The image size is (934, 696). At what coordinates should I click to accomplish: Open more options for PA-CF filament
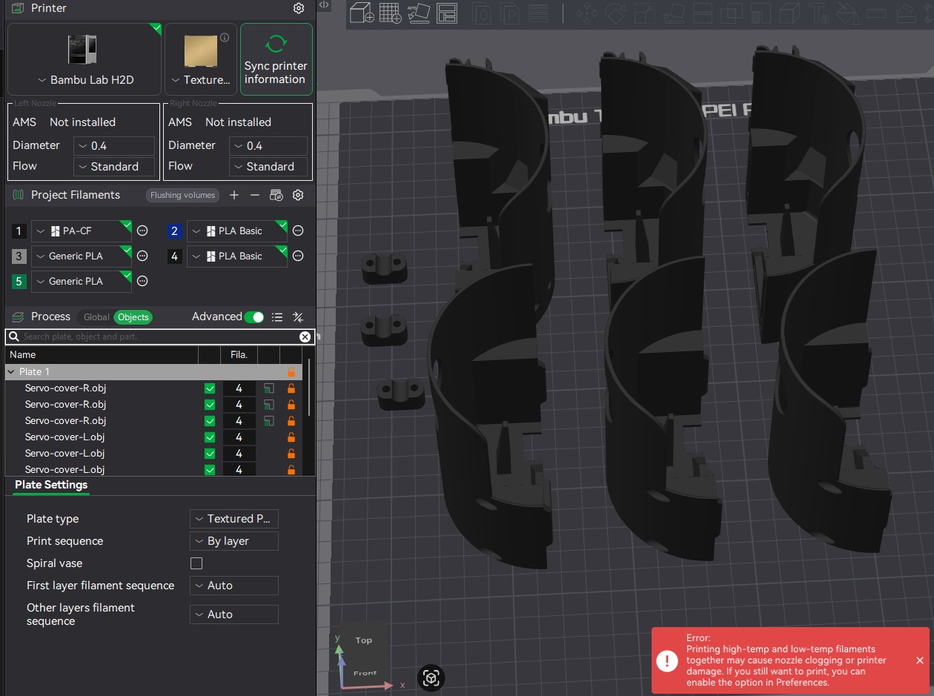[x=143, y=231]
